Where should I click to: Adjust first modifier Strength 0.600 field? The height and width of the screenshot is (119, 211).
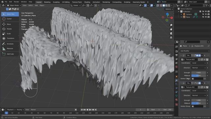tap(198, 73)
